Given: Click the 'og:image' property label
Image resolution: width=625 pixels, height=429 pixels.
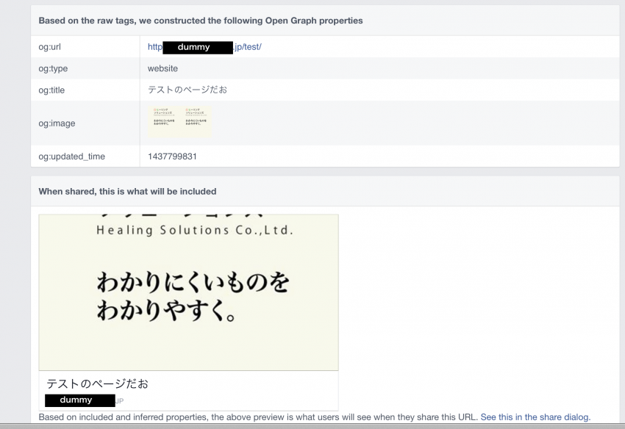Looking at the screenshot, I should (x=57, y=123).
